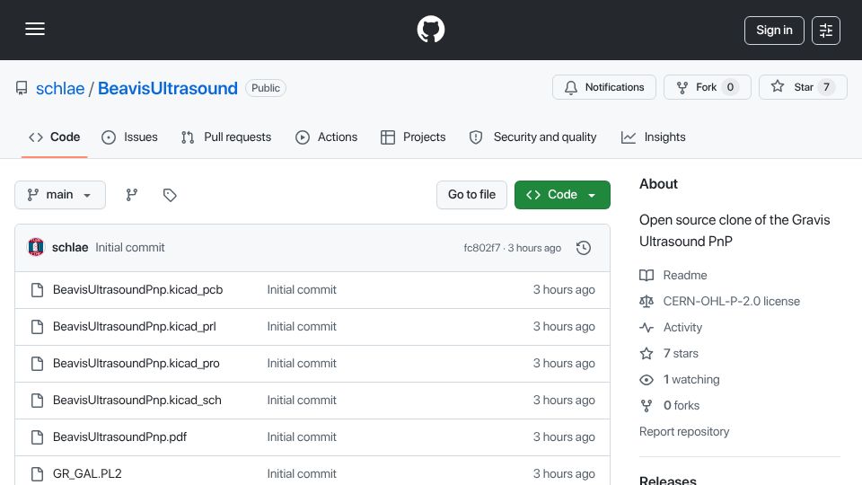
Task: View commit history clock icon
Action: [x=584, y=248]
